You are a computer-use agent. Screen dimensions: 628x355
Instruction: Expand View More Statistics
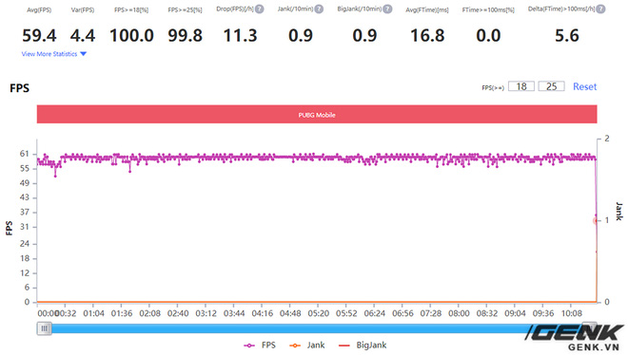[x=53, y=54]
